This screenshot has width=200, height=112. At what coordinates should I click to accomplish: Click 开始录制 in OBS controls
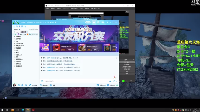tap(127, 65)
